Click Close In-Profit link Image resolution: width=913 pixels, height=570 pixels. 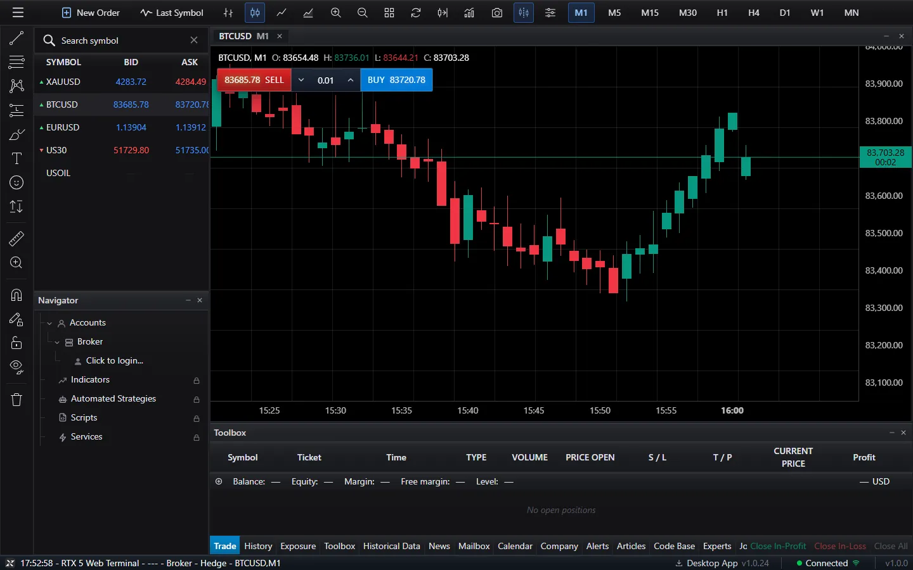click(x=778, y=546)
